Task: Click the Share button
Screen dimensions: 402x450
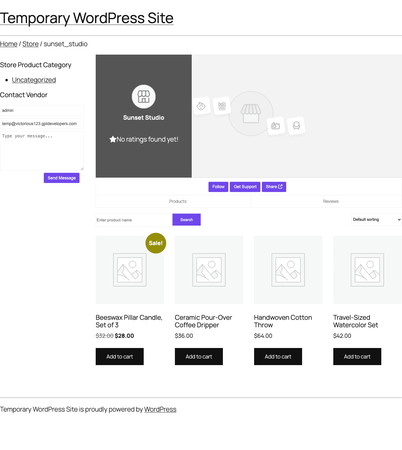Action: coord(274,187)
